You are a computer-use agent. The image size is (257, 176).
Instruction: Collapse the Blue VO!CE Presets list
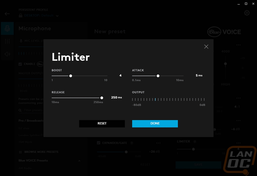79,161
